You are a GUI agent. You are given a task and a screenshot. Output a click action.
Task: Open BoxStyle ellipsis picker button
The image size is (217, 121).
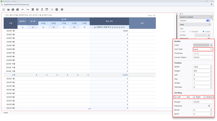coord(209,35)
